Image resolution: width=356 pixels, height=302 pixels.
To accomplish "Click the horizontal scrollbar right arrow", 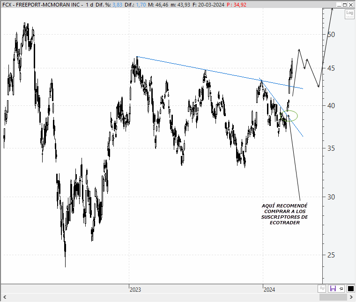I will point(351,297).
